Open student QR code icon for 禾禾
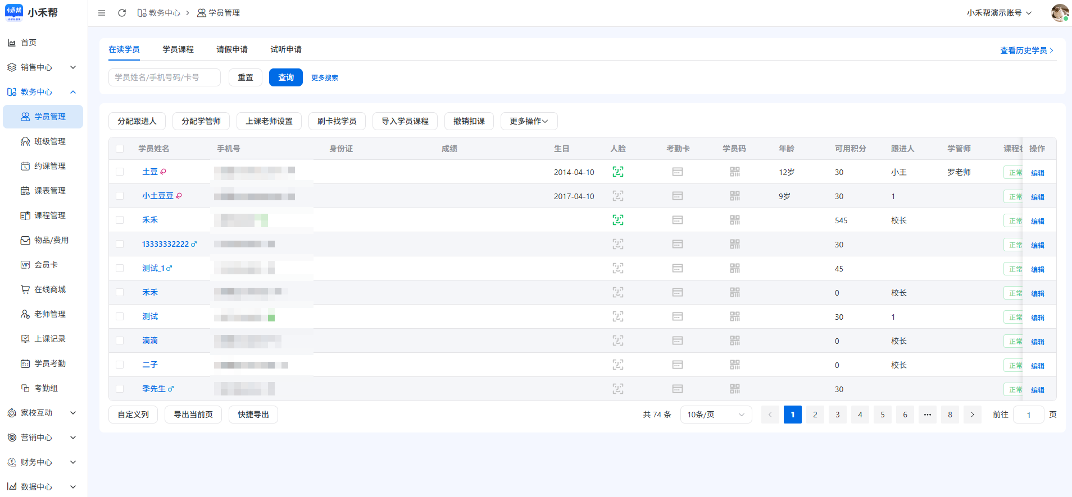This screenshot has width=1072, height=497. click(734, 220)
